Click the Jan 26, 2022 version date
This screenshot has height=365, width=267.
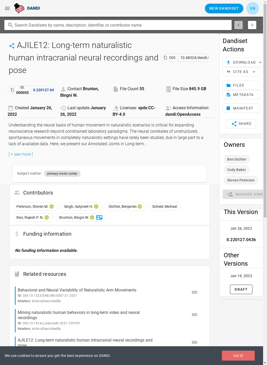click(241, 228)
